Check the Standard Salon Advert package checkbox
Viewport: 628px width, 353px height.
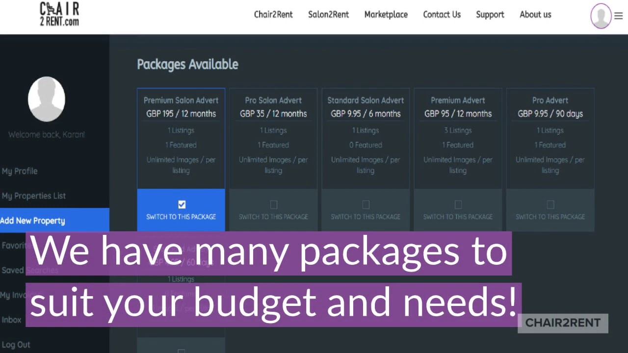[x=366, y=204]
